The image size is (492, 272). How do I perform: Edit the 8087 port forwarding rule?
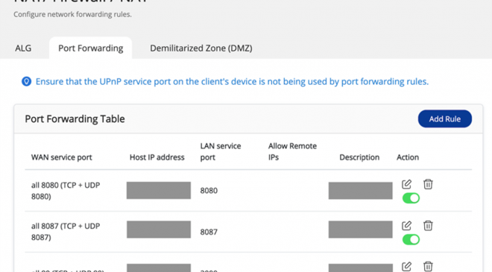coord(406,226)
